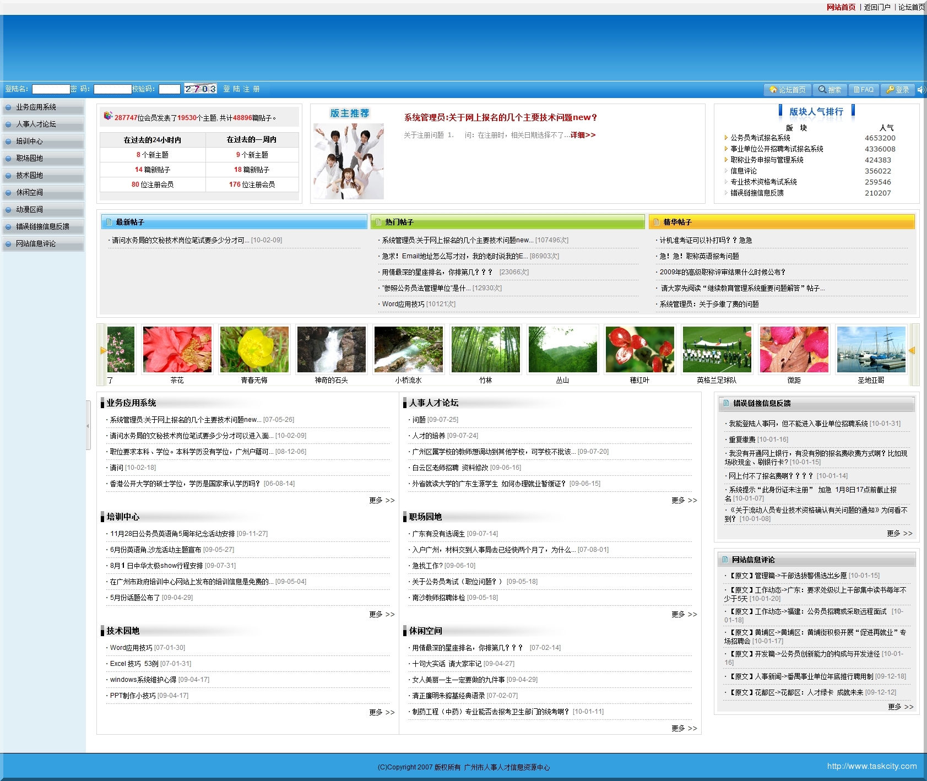Open the 论坛首页 home toolbar button
This screenshot has width=927, height=781.
(x=787, y=90)
